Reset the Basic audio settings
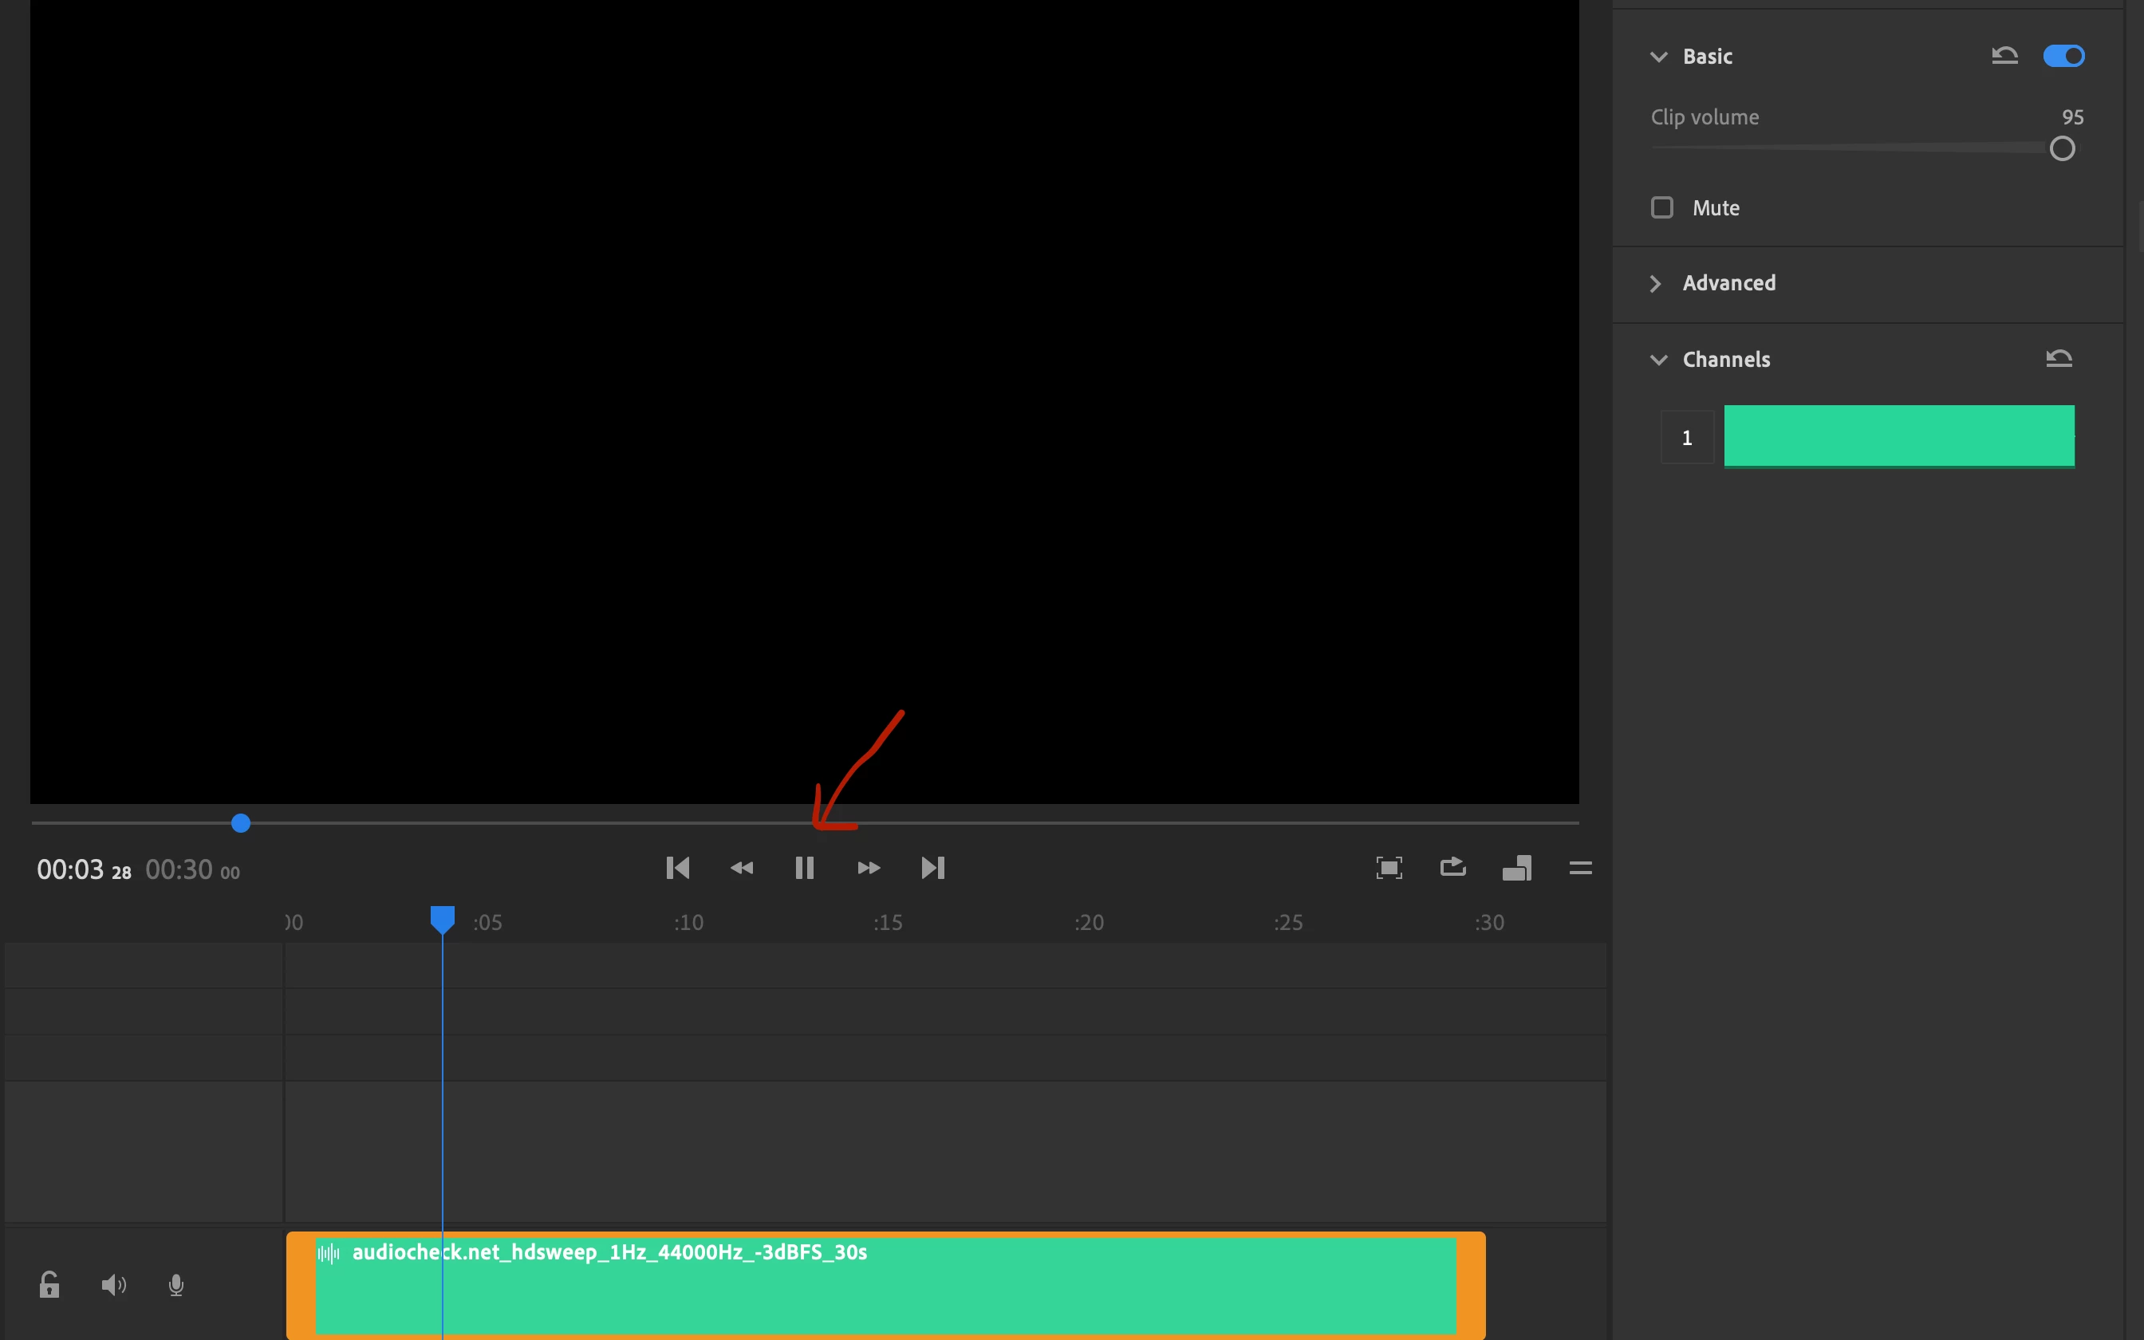2144x1340 pixels. click(x=2005, y=56)
